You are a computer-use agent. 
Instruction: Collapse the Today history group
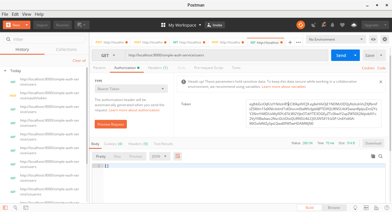[x=5, y=71]
